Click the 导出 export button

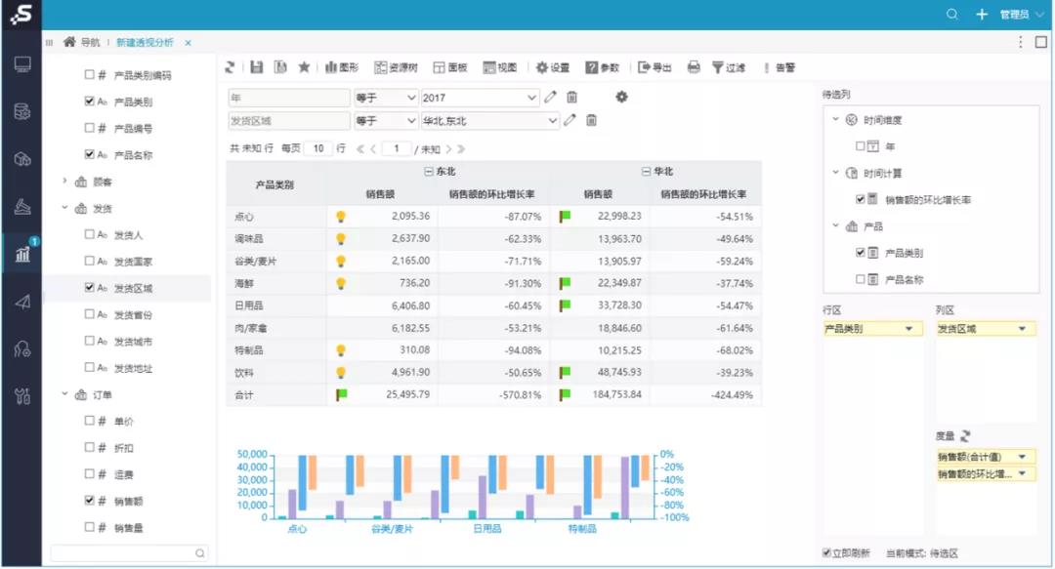(x=654, y=67)
